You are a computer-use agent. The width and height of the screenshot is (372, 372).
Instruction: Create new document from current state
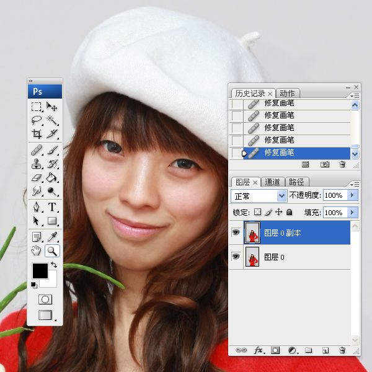305,164
